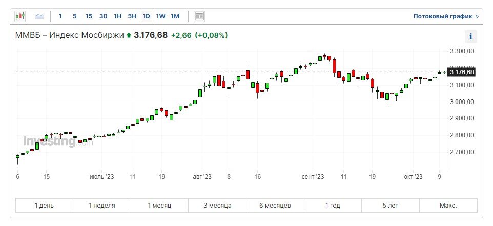The image size is (493, 226).
Task: Click the 2 700,00 price axis label
Action: 462,152
